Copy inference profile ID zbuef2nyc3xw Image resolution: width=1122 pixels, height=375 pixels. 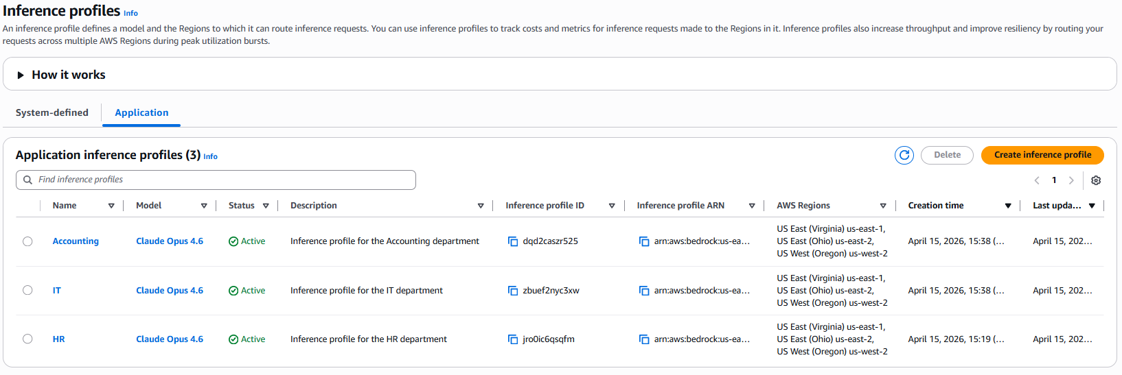[x=513, y=291]
